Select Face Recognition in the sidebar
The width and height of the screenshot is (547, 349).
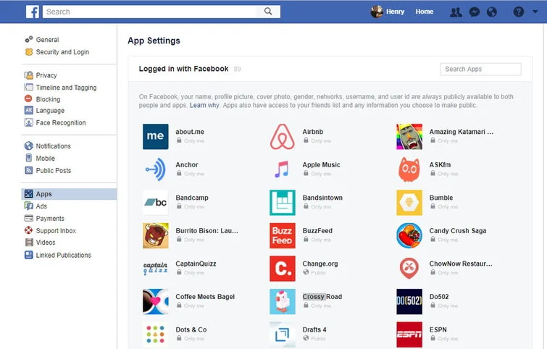coord(60,123)
